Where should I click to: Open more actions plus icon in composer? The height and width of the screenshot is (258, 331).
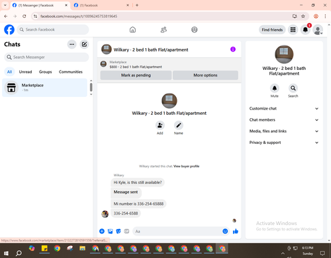(x=102, y=231)
